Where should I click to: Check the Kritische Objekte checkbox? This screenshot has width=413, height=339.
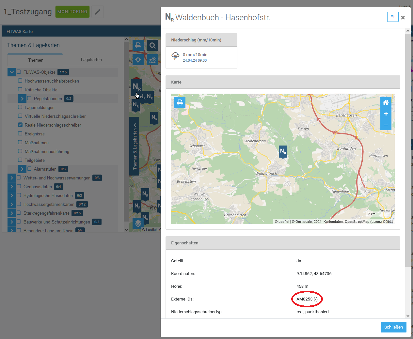point(20,89)
